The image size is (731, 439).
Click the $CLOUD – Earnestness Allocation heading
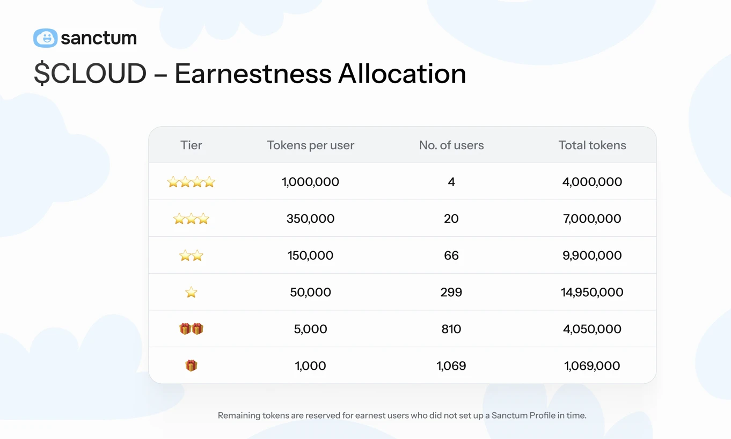coord(250,74)
